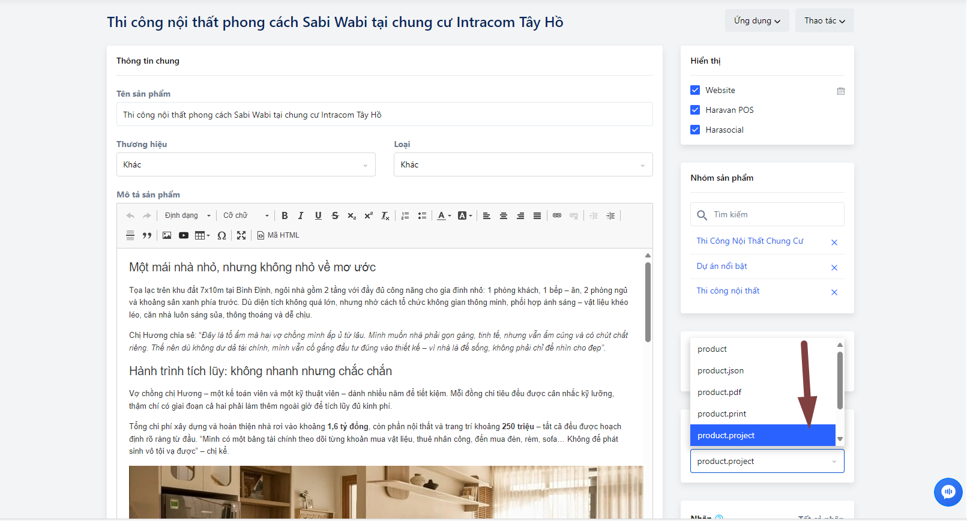Toggle the Harasocial checkbox

click(695, 130)
